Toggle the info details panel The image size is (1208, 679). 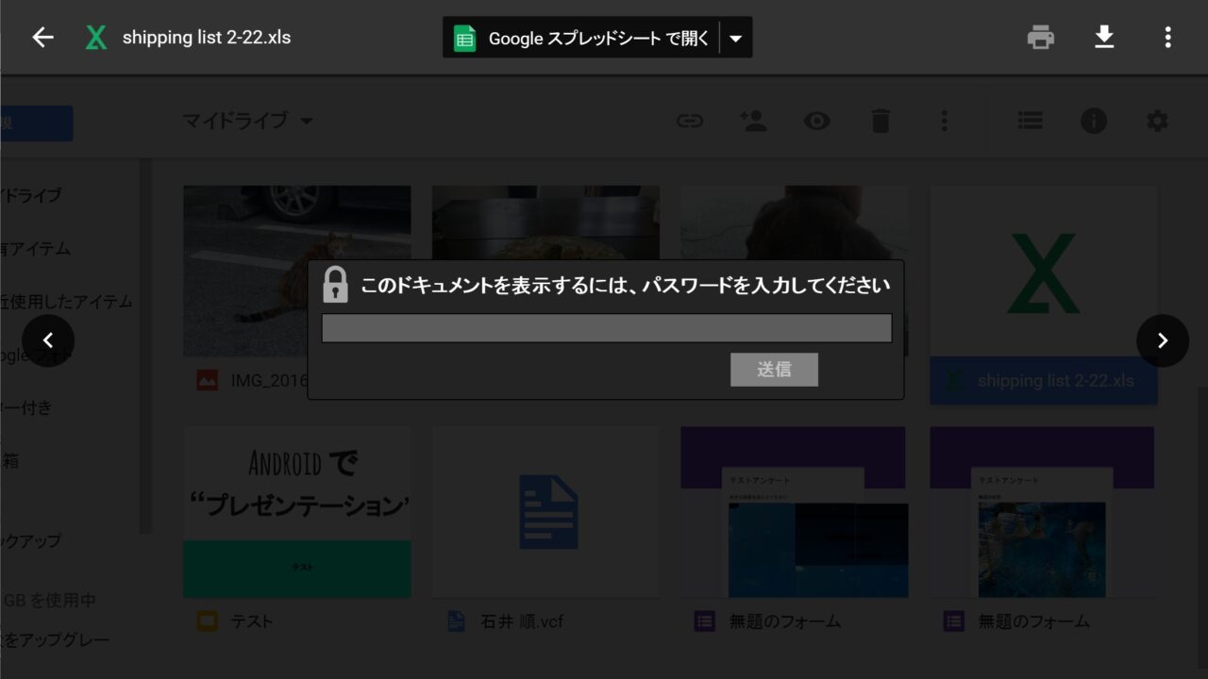point(1093,121)
